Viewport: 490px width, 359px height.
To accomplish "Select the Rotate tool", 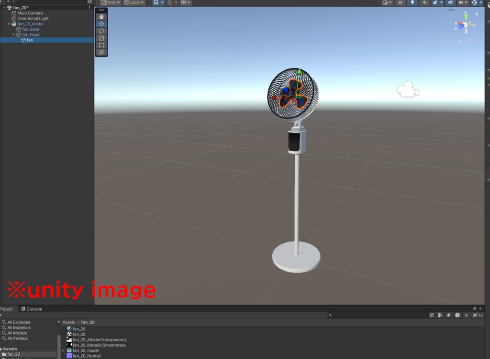I will tap(101, 31).
